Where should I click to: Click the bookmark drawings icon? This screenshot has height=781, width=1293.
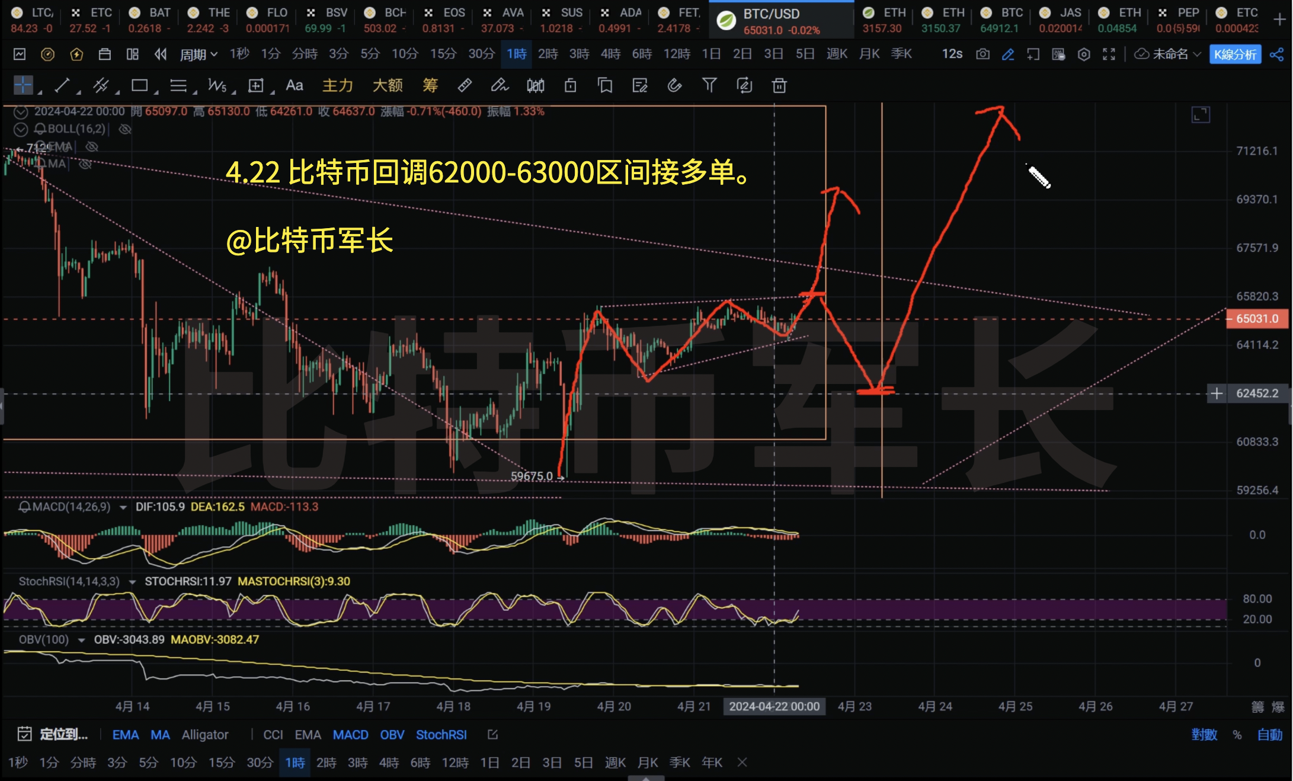pyautogui.click(x=605, y=86)
